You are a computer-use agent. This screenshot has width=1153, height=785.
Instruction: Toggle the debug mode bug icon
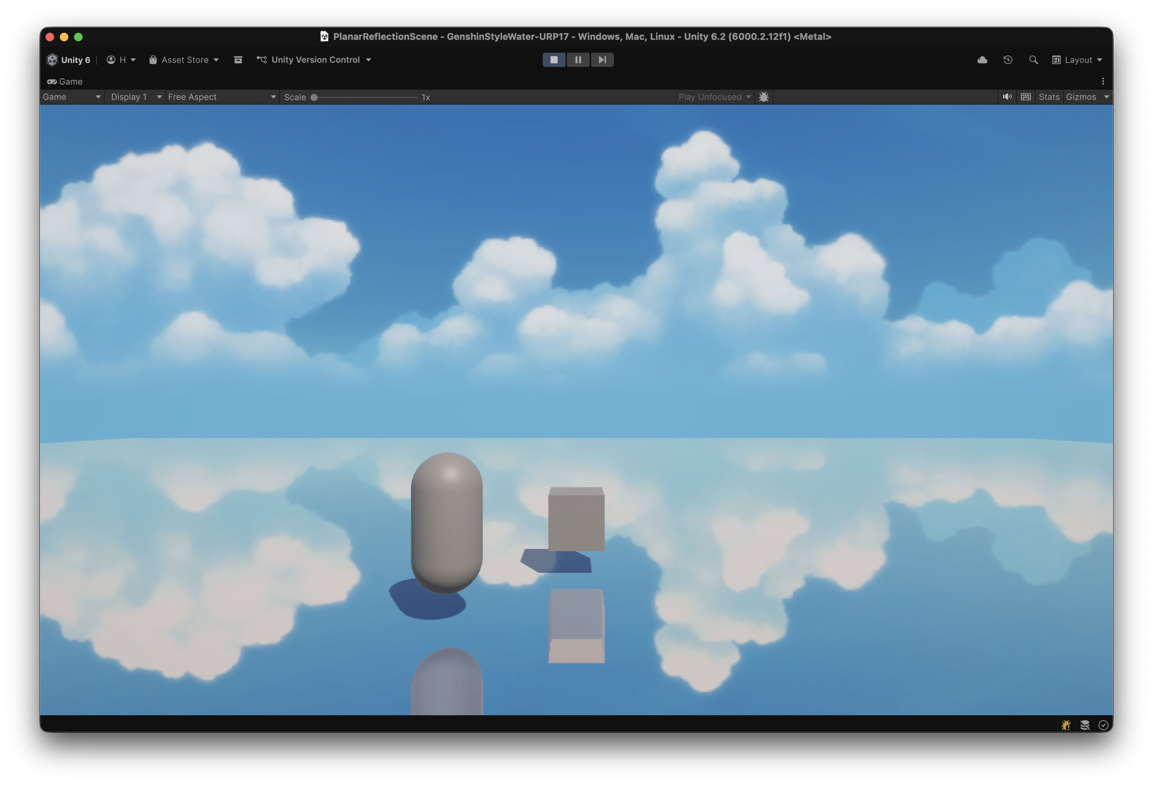[x=763, y=97]
